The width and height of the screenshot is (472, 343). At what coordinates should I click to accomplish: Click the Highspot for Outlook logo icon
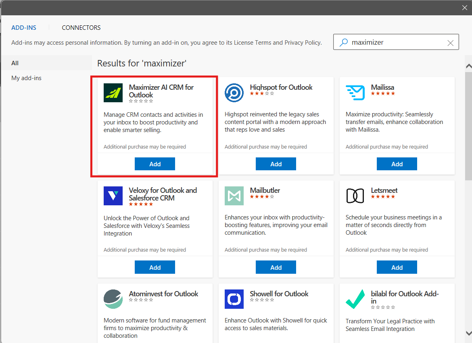tap(234, 93)
